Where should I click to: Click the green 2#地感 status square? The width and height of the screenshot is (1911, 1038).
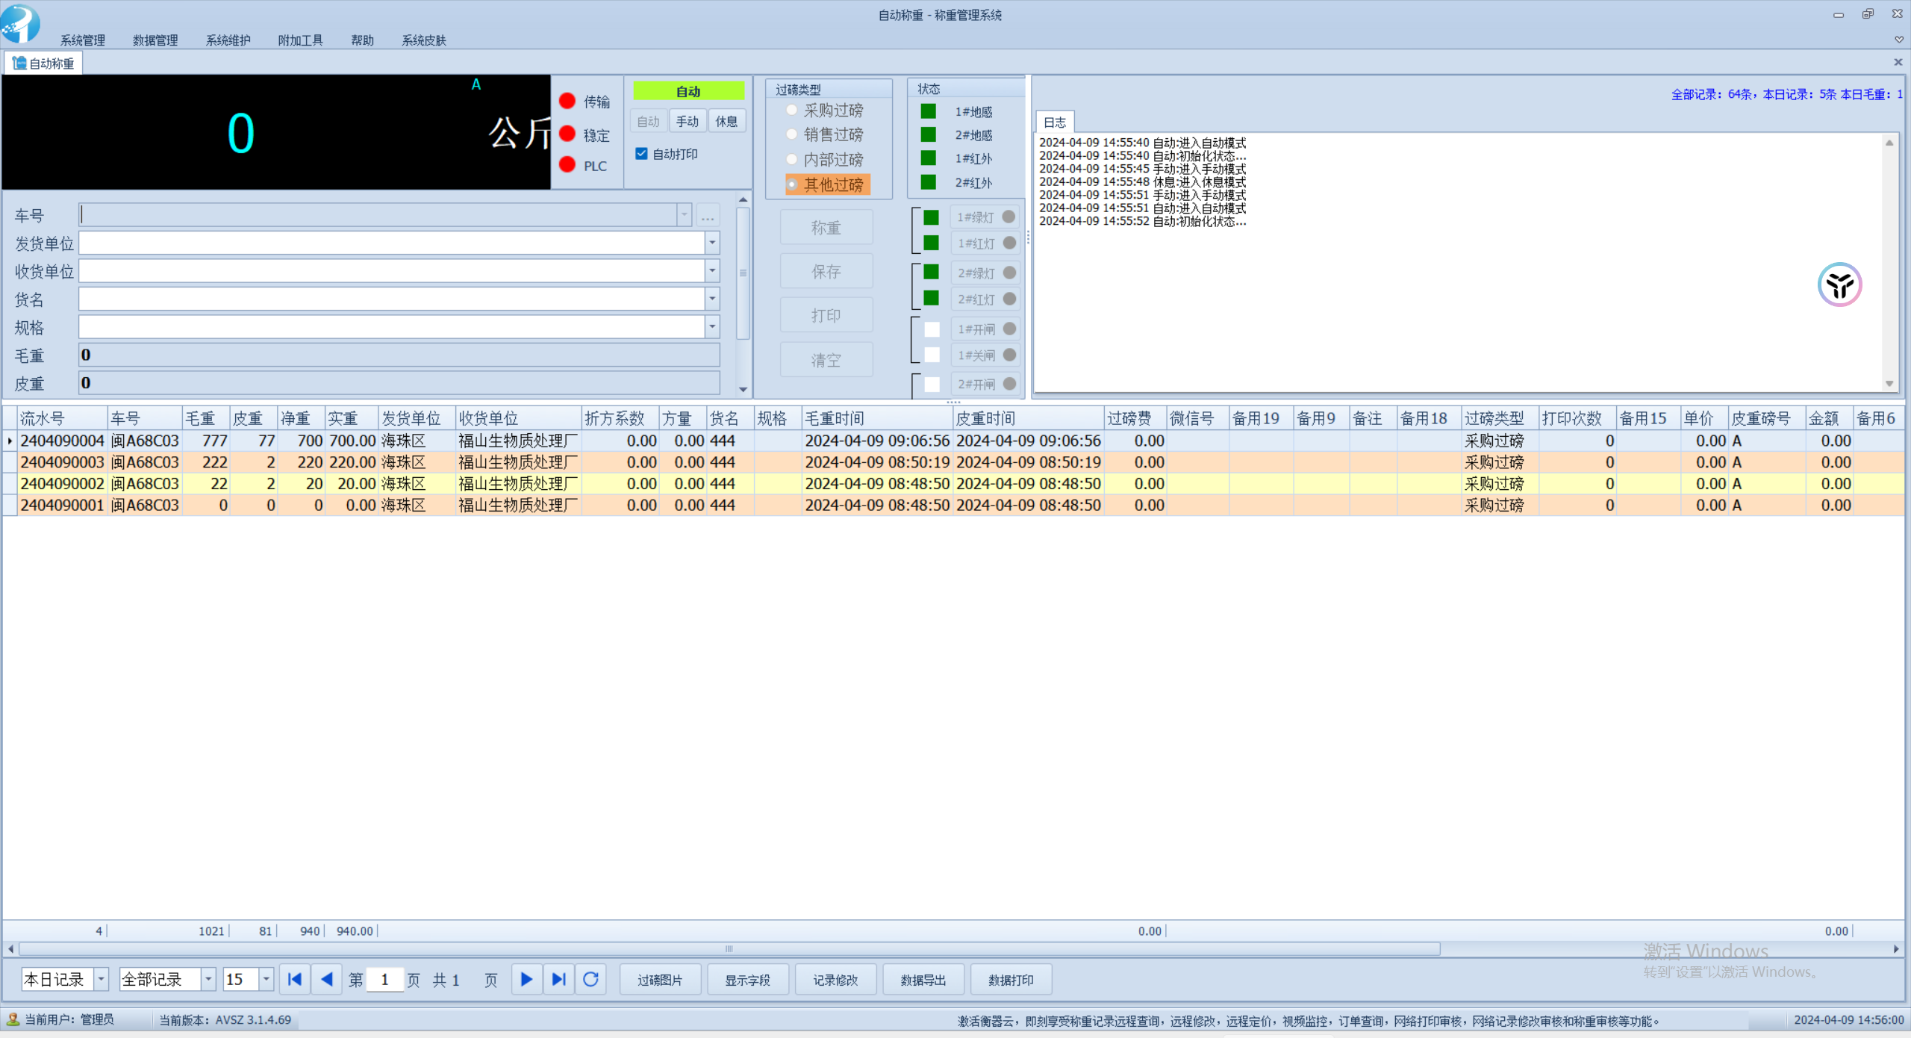928,134
